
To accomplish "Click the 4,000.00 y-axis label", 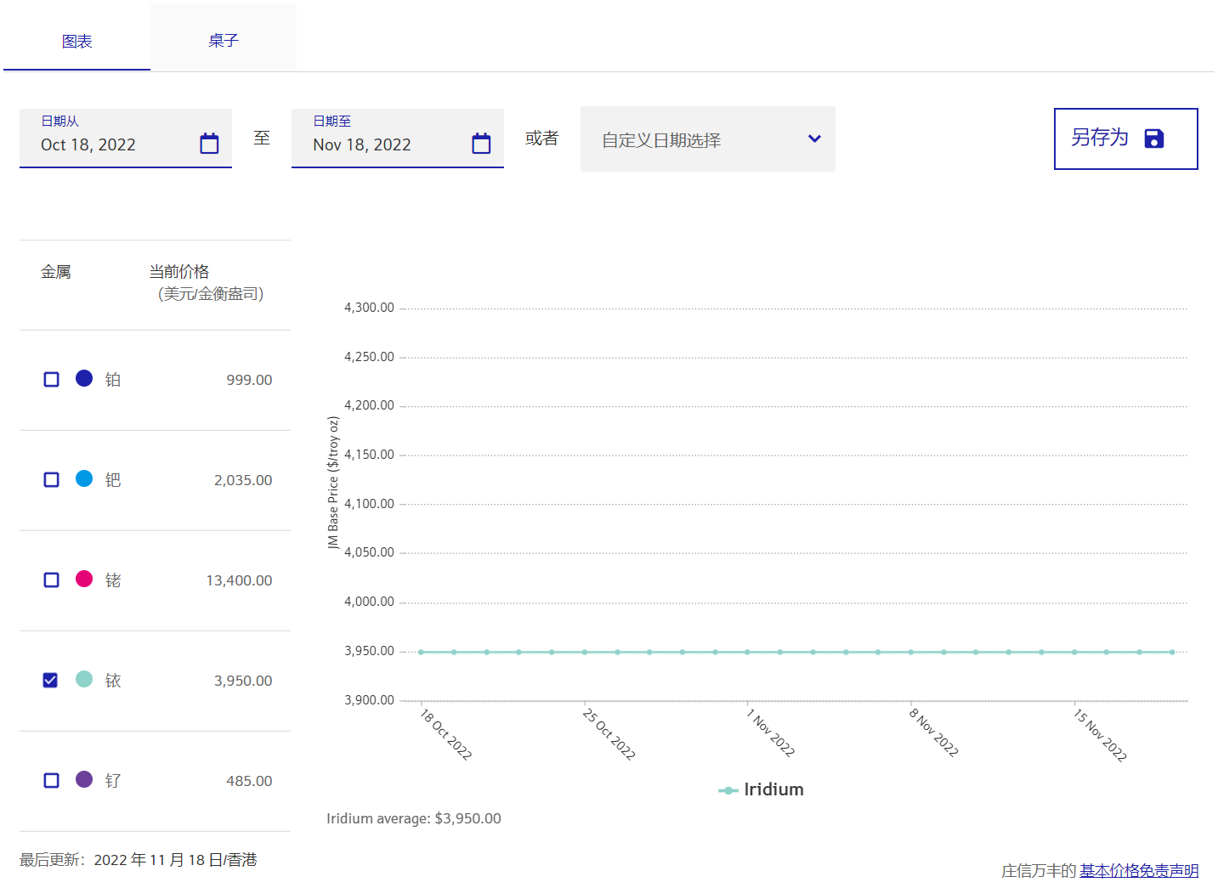I will tap(369, 602).
